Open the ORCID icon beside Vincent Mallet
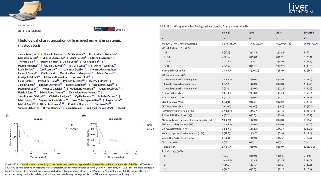Screen dimensions: 321x181 [38, 108]
